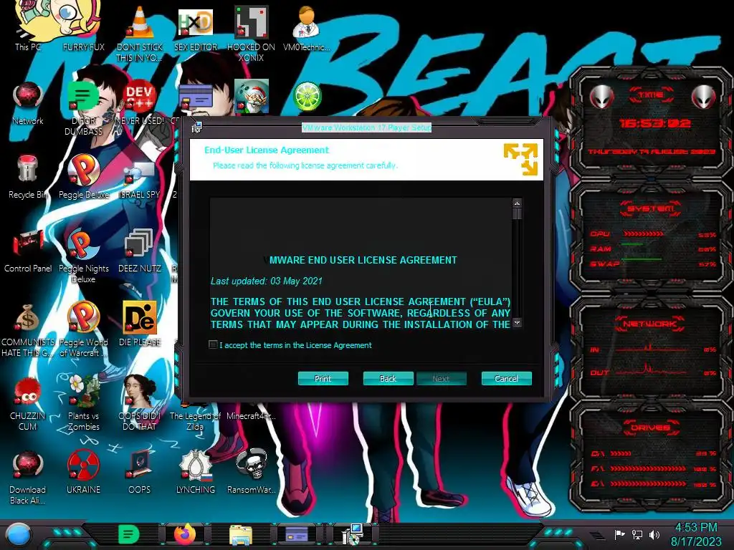Click the DRIVES widget header

651,428
